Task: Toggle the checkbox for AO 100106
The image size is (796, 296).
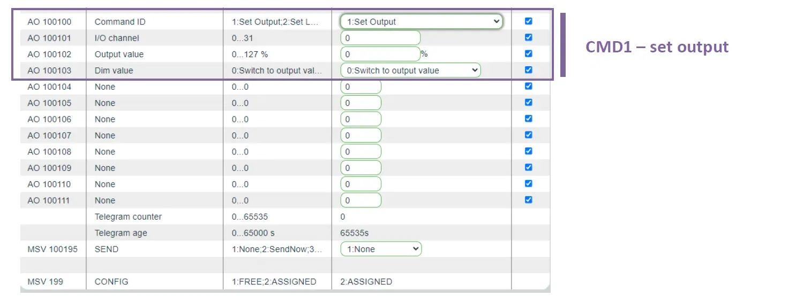Action: coord(529,119)
